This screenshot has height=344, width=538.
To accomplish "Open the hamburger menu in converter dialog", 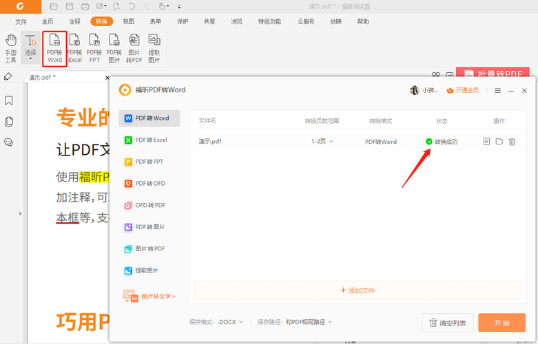I will tap(497, 90).
